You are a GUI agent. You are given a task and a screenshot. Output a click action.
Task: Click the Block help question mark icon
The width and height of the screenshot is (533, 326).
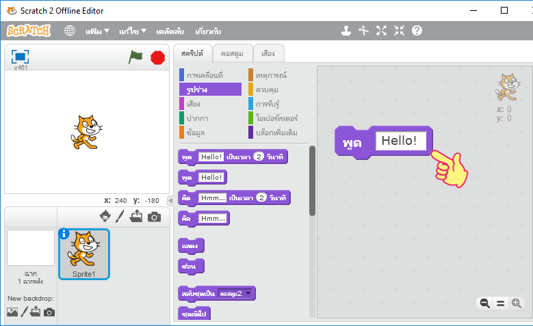point(417,31)
